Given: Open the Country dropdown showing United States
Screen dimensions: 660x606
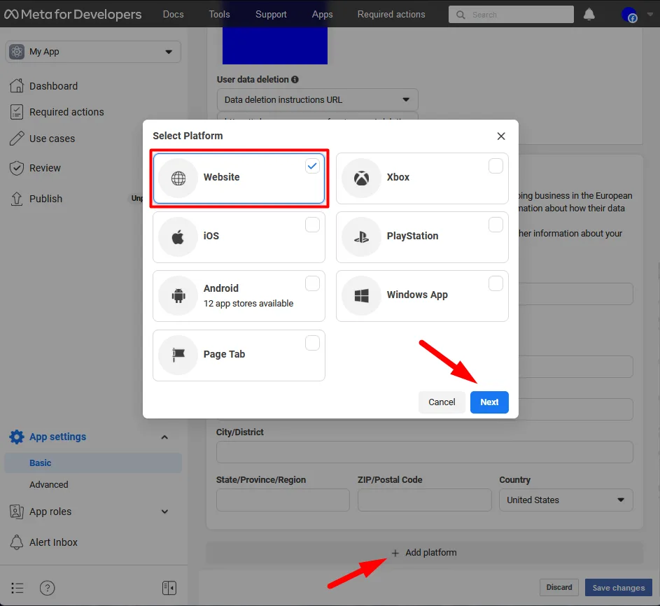Looking at the screenshot, I should tap(566, 500).
